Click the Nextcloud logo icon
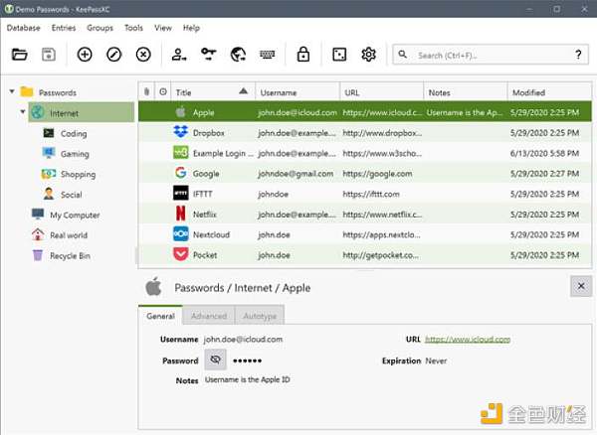Screen dimensions: 597x435 (181, 234)
